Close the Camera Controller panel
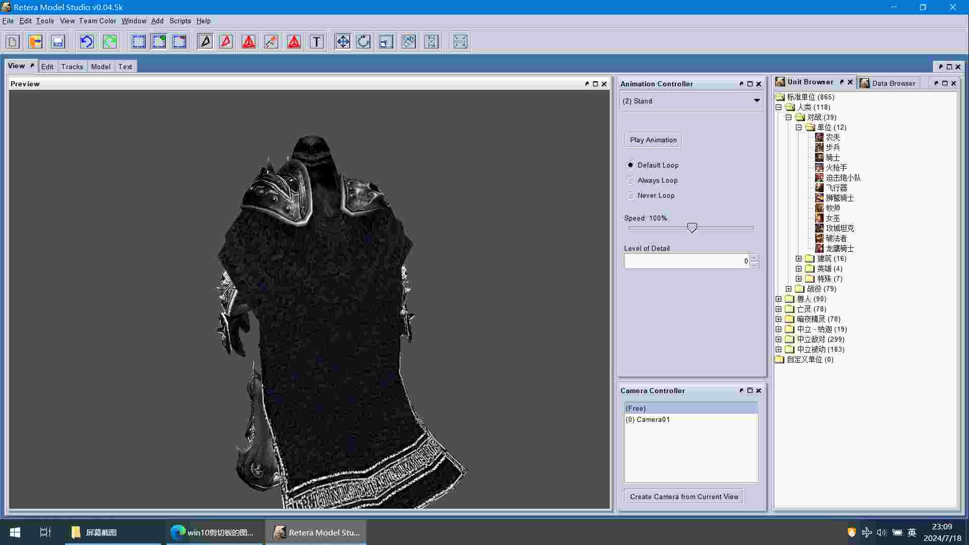969x545 pixels. point(758,391)
